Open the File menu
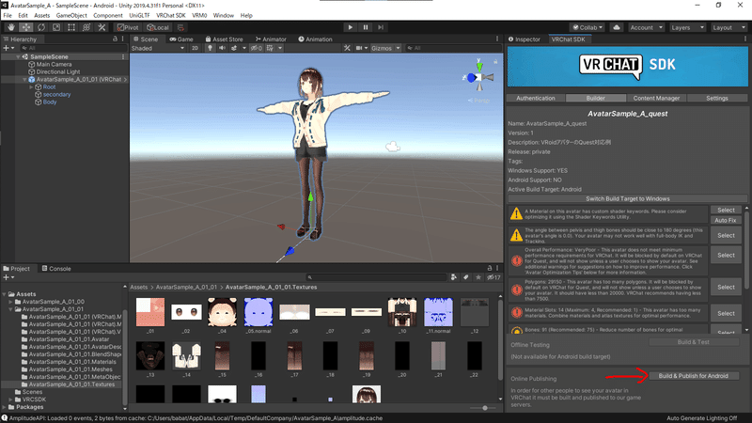Screen dimensions: 752x423 click(x=8, y=15)
